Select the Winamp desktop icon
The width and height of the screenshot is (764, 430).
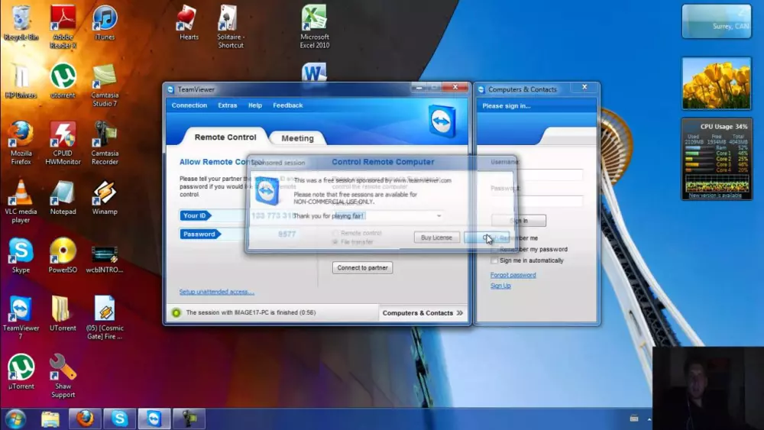click(105, 197)
